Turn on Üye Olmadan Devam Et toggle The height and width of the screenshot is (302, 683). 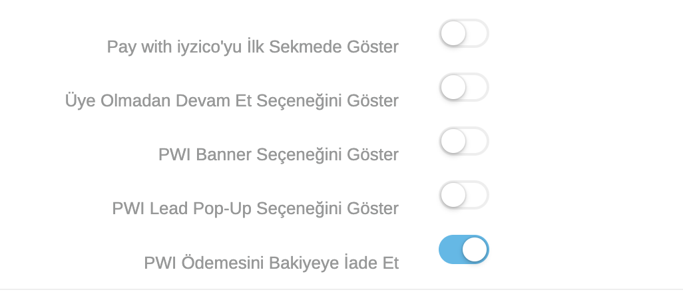[x=464, y=87]
